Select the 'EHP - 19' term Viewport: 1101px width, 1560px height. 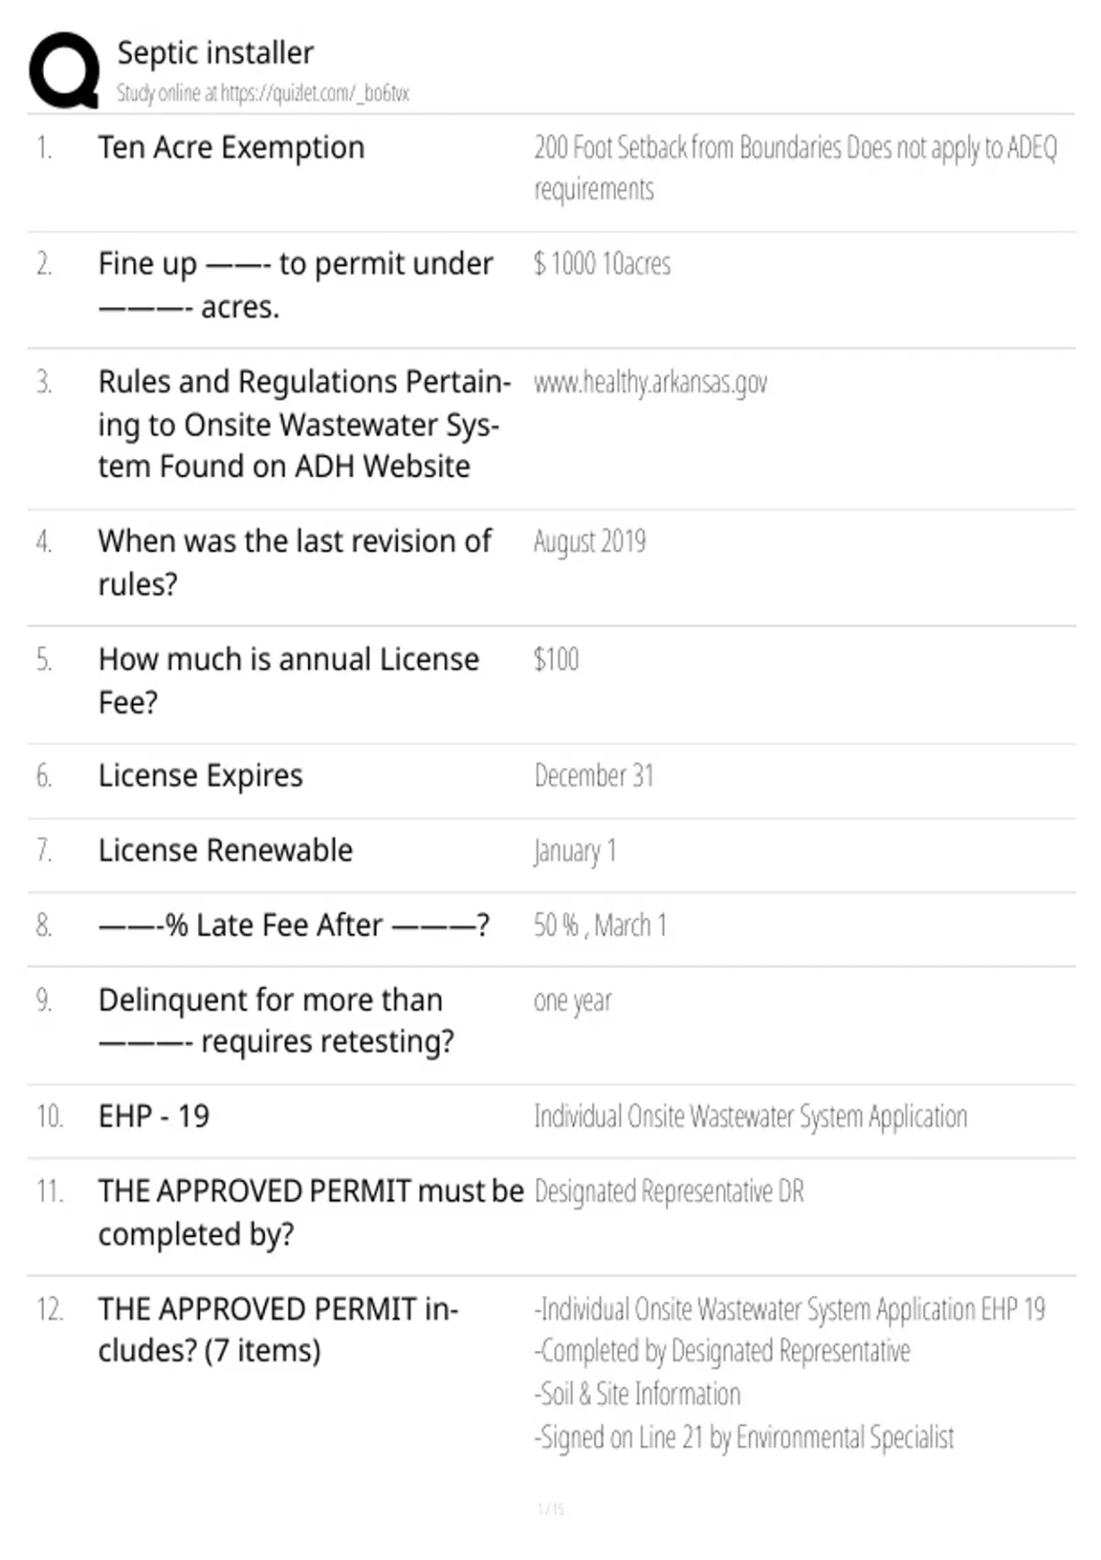point(153,1116)
